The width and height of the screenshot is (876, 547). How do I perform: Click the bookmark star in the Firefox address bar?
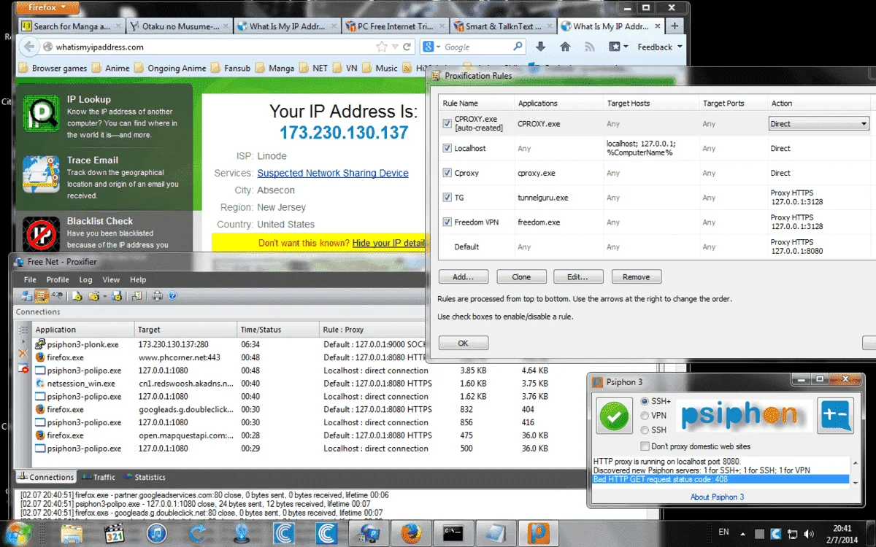(x=382, y=47)
